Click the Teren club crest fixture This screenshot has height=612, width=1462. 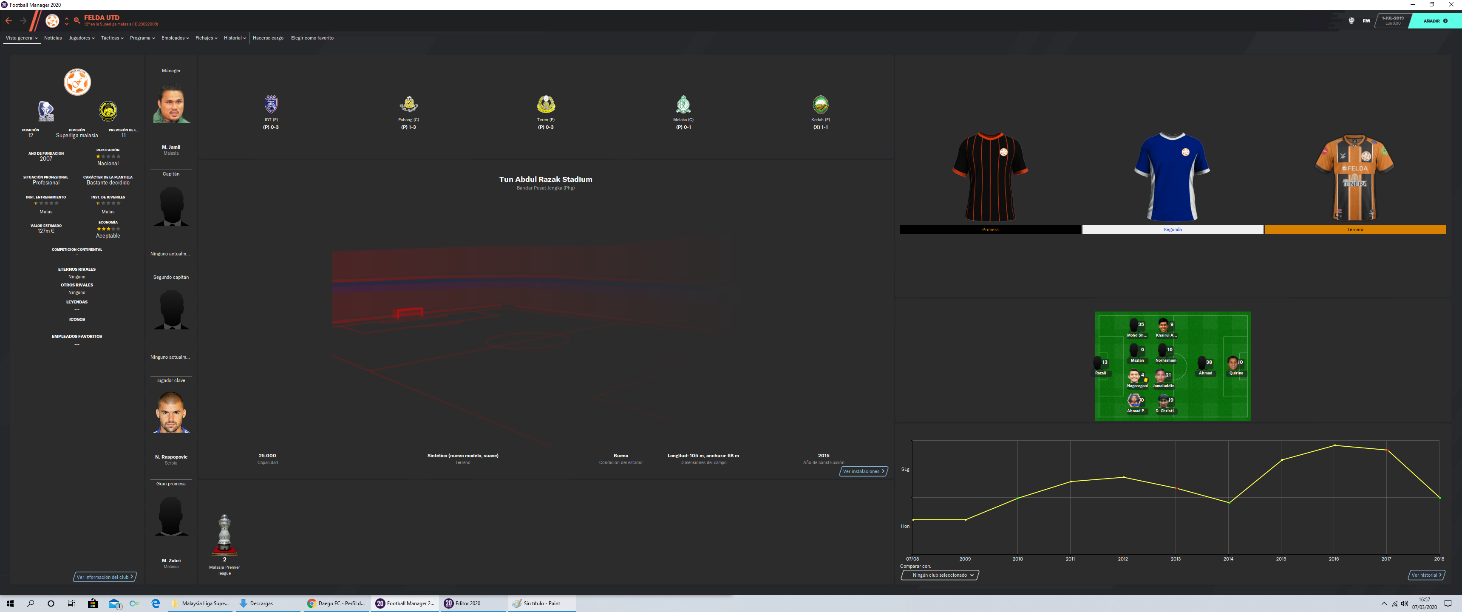pos(546,105)
